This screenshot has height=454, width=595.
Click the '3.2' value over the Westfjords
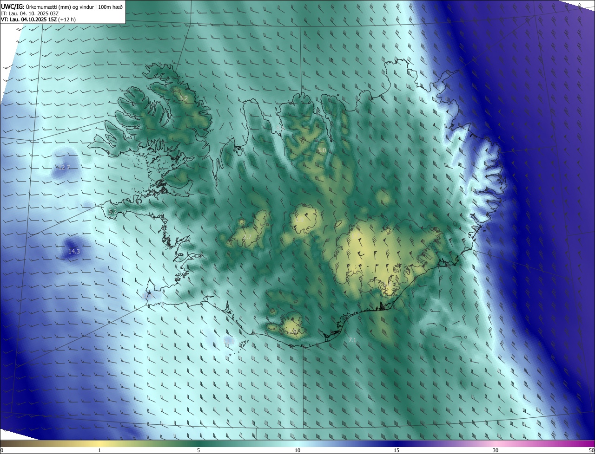point(184,98)
